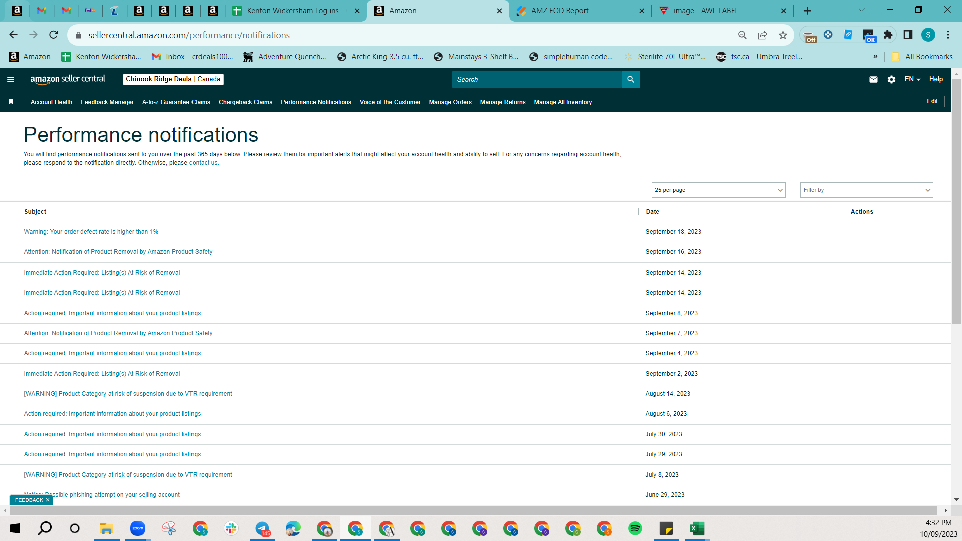
Task: Reload the page with the refresh icon
Action: pos(54,35)
